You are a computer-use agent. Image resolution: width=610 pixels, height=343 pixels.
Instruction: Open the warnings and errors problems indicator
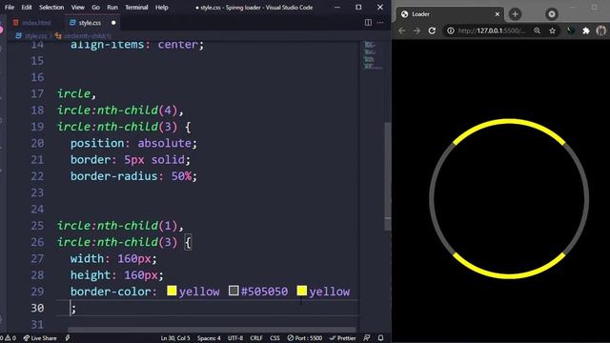tap(9, 338)
